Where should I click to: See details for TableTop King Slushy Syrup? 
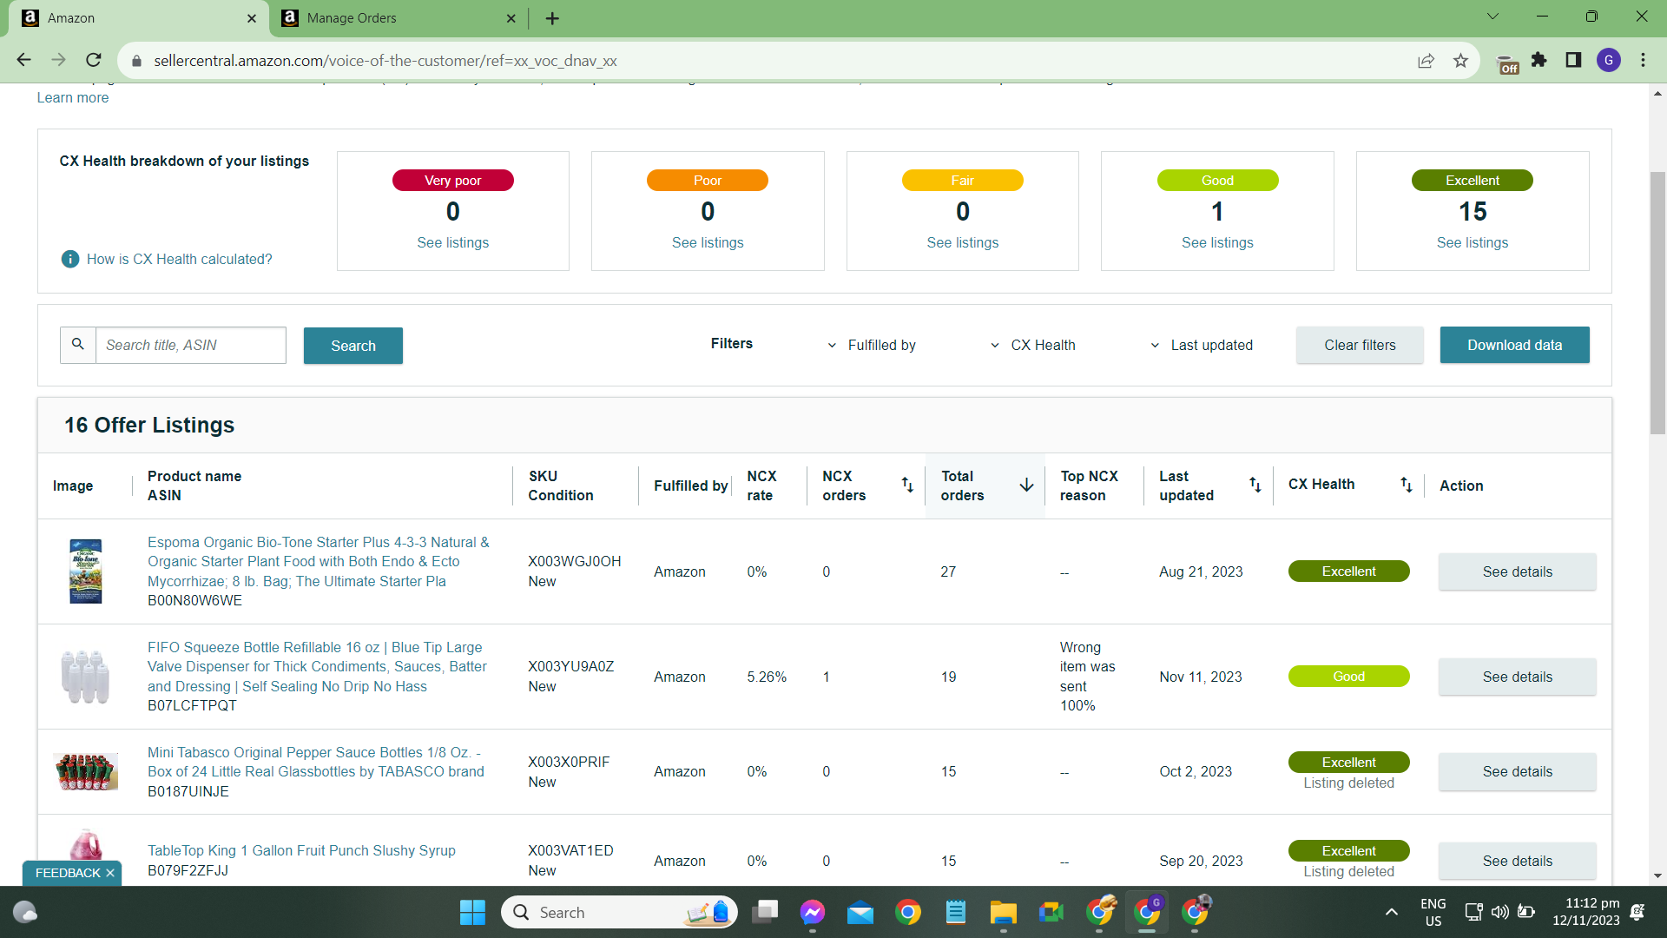point(1517,861)
